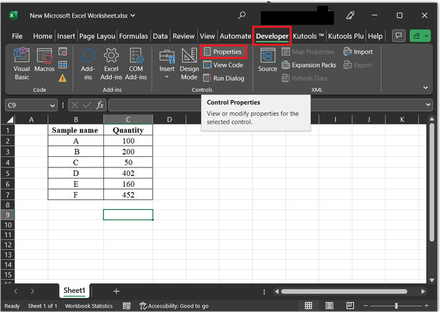Add a new sheet with plus icon

[116, 291]
